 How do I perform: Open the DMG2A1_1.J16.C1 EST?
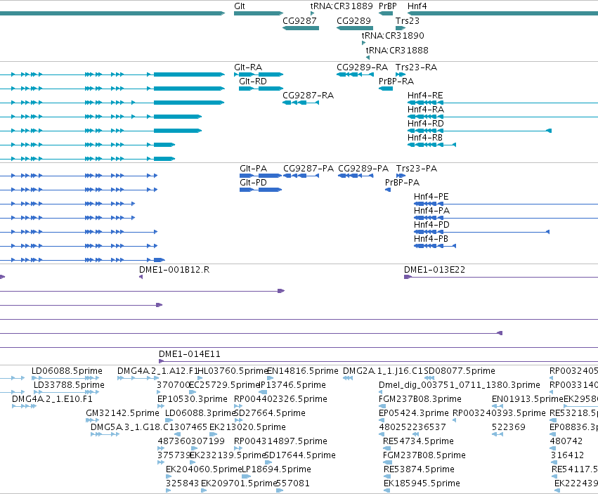tap(347, 378)
